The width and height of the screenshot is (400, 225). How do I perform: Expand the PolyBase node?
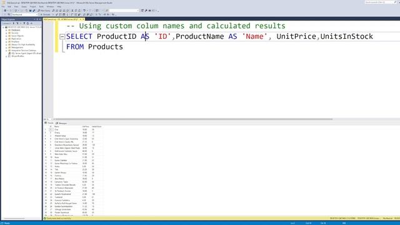click(x=6, y=42)
